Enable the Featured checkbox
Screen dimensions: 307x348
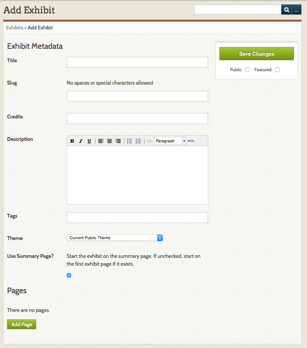coord(277,70)
